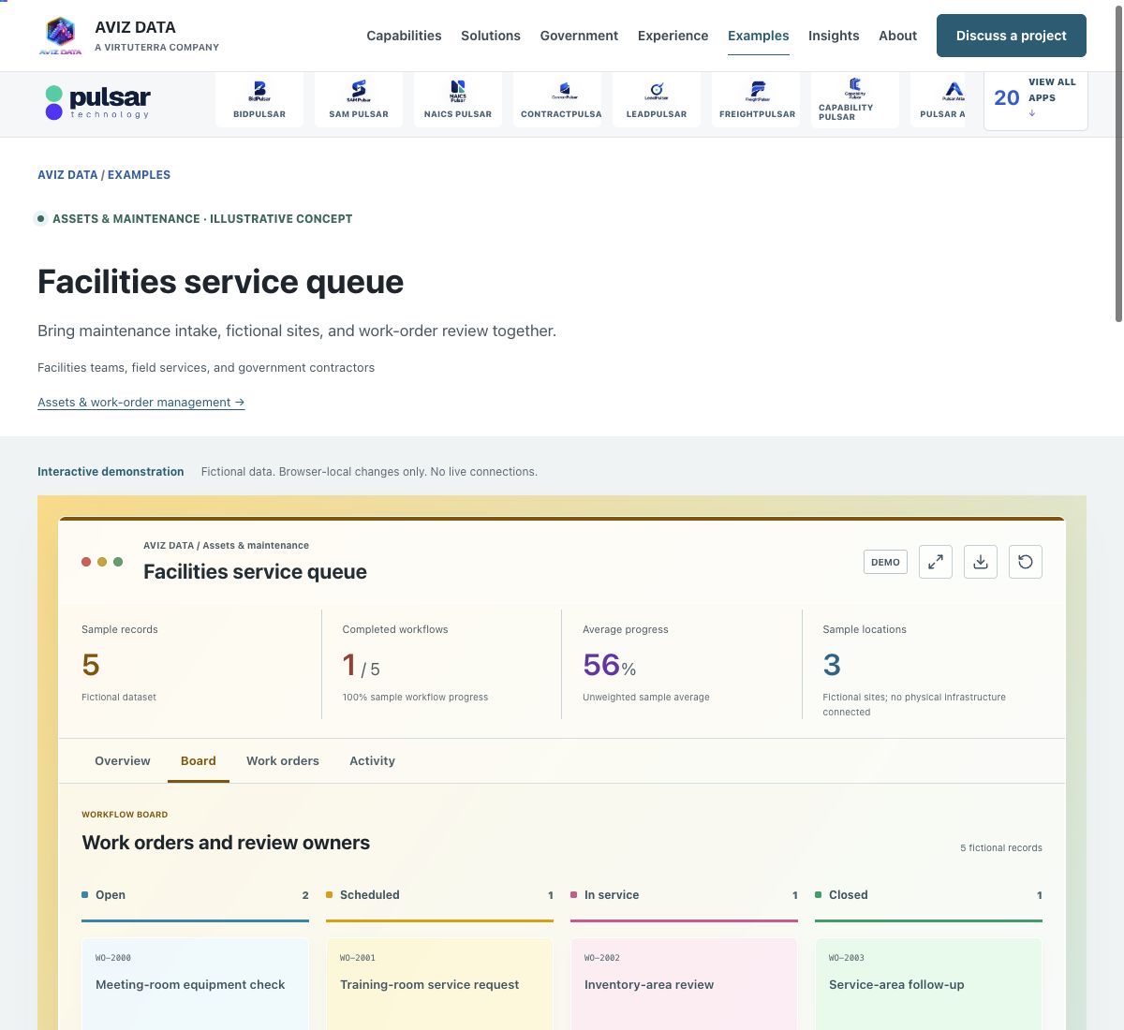1124x1030 pixels.
Task: Follow the AVIZ DATA / EXAMPLES breadcrumb
Action: 104,174
